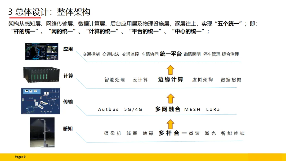Click the text 地磁

pyautogui.click(x=148, y=133)
